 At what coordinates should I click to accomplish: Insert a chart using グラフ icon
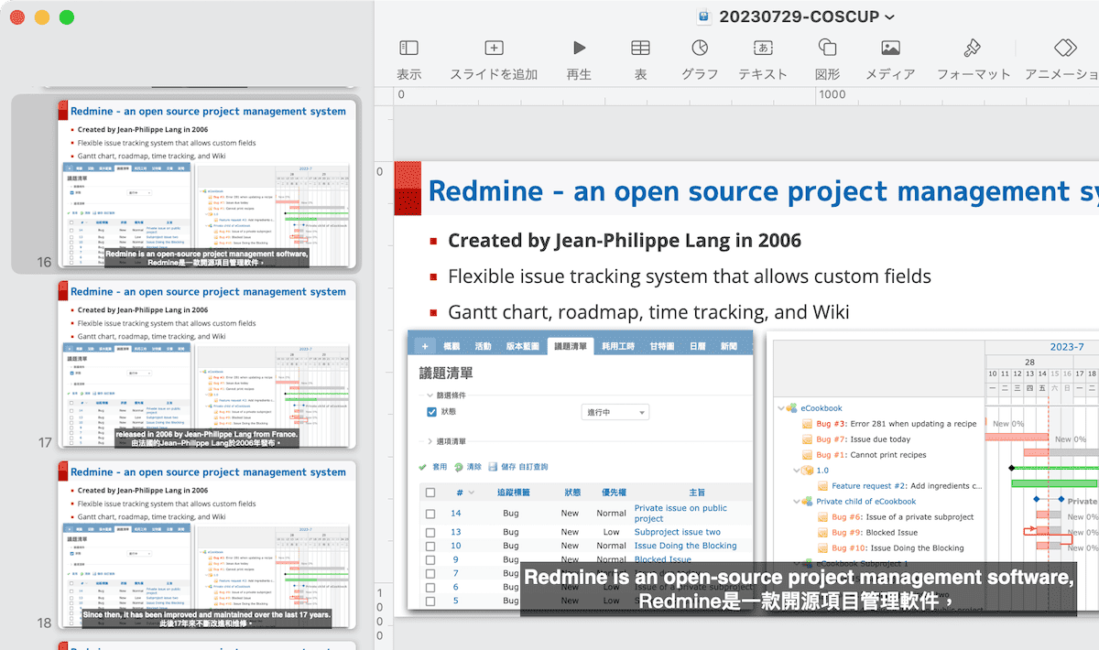coord(700,49)
